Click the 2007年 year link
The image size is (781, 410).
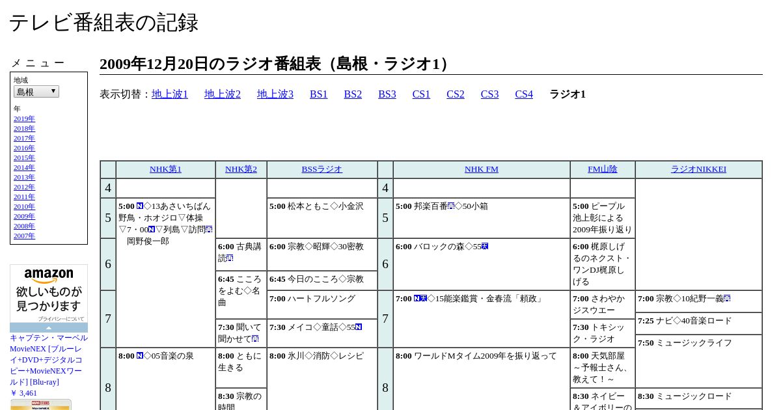click(24, 236)
